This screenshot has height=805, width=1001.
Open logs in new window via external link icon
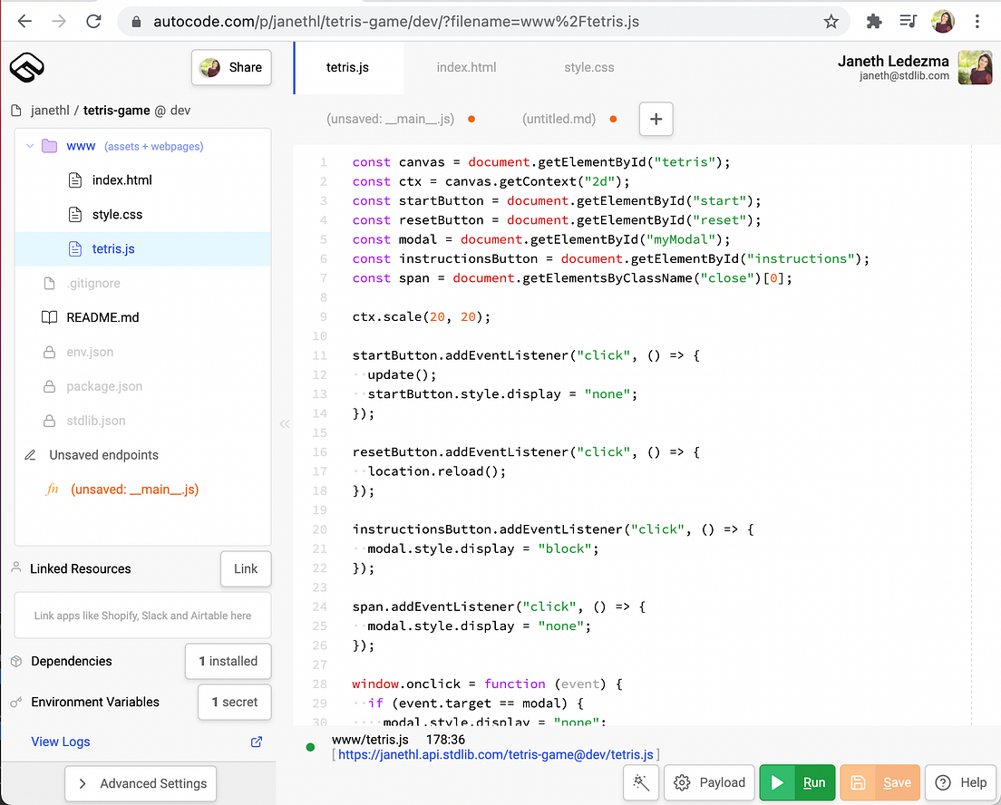[x=256, y=742]
